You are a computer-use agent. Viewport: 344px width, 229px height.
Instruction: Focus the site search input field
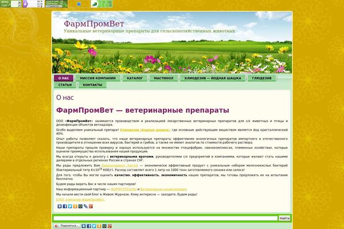[166, 218]
